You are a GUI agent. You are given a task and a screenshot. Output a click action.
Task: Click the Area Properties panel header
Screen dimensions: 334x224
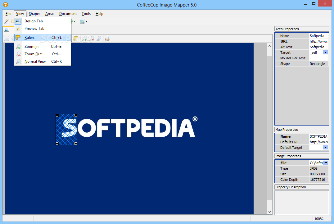pyautogui.click(x=302, y=29)
